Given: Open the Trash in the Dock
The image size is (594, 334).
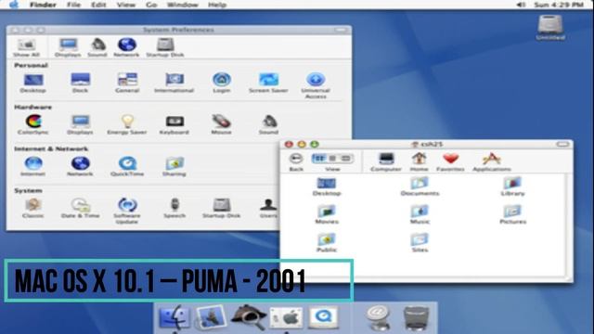Looking at the screenshot, I should (x=417, y=318).
